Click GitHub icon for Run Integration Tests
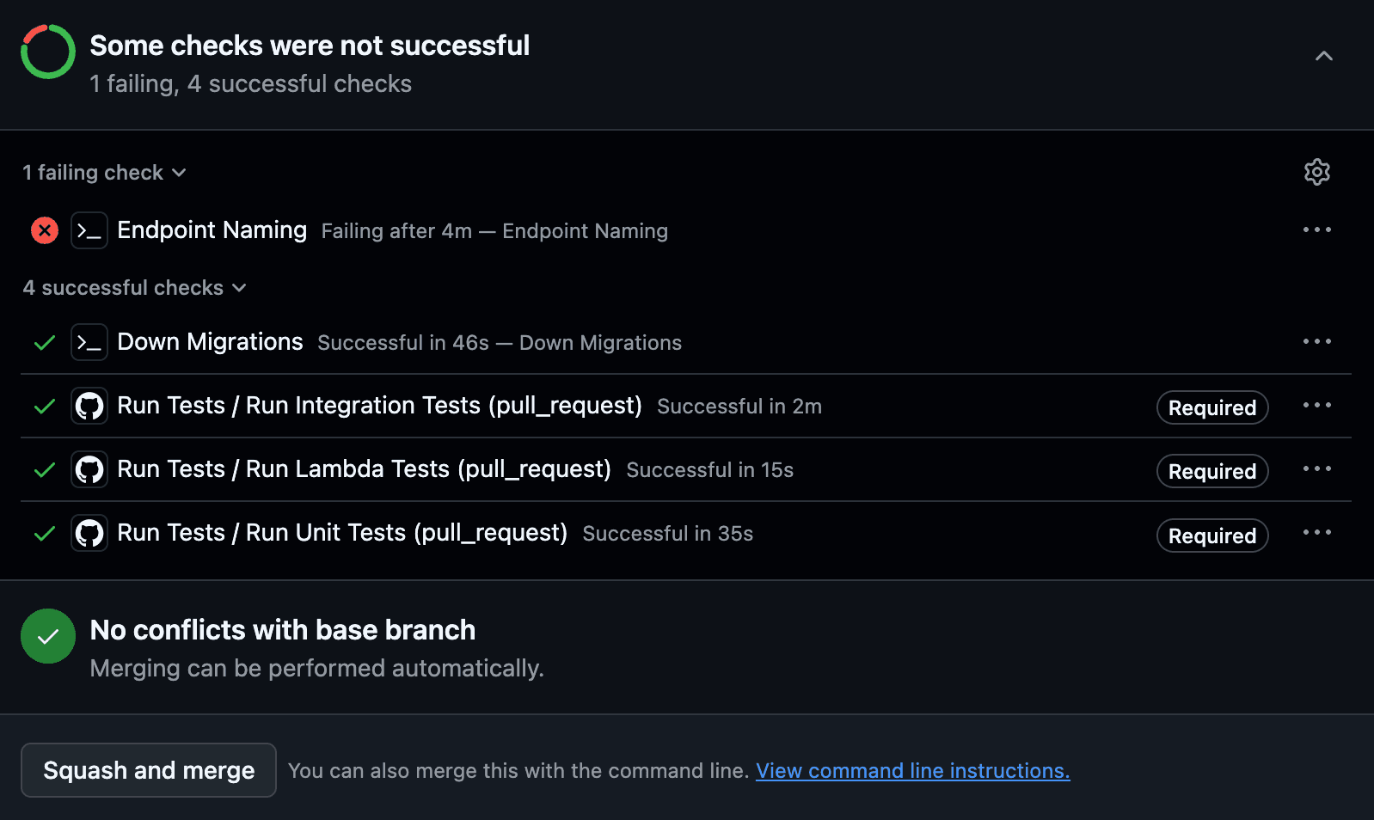Viewport: 1374px width, 820px height. coord(89,406)
